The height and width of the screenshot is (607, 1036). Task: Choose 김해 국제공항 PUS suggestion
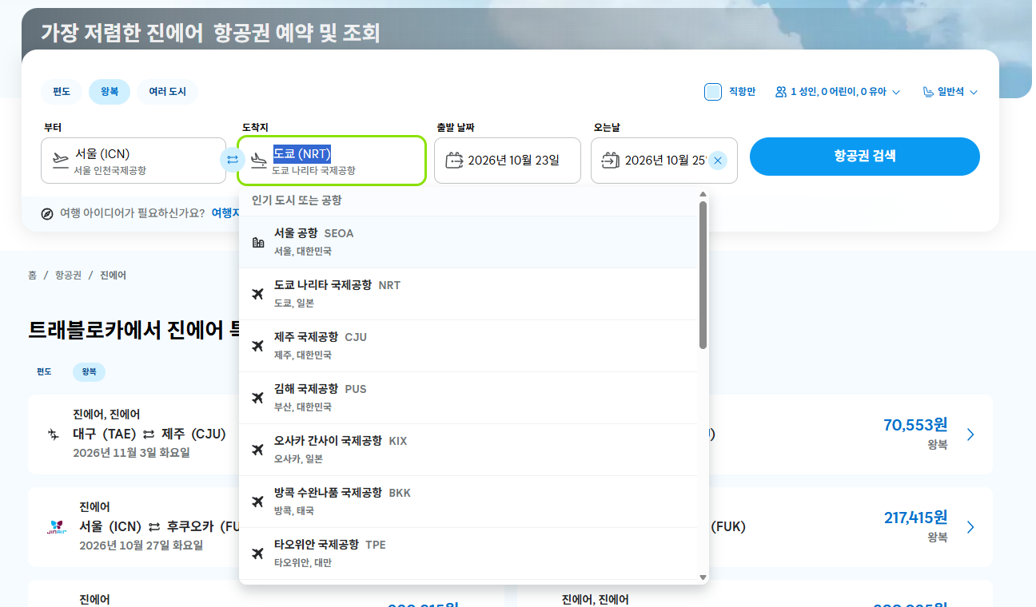tap(468, 398)
